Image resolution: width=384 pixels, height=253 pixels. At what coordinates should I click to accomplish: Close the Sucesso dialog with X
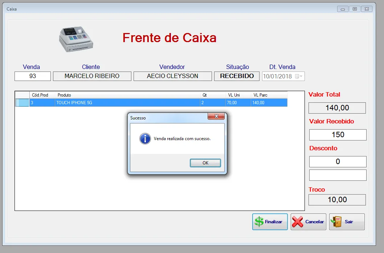click(x=217, y=117)
